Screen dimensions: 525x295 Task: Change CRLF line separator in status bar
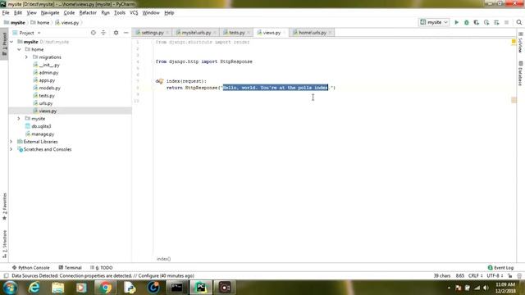pos(475,276)
